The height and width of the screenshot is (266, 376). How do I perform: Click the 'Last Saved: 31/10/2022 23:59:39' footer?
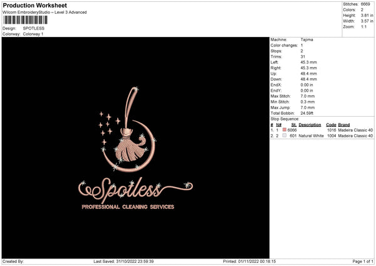[123, 262]
